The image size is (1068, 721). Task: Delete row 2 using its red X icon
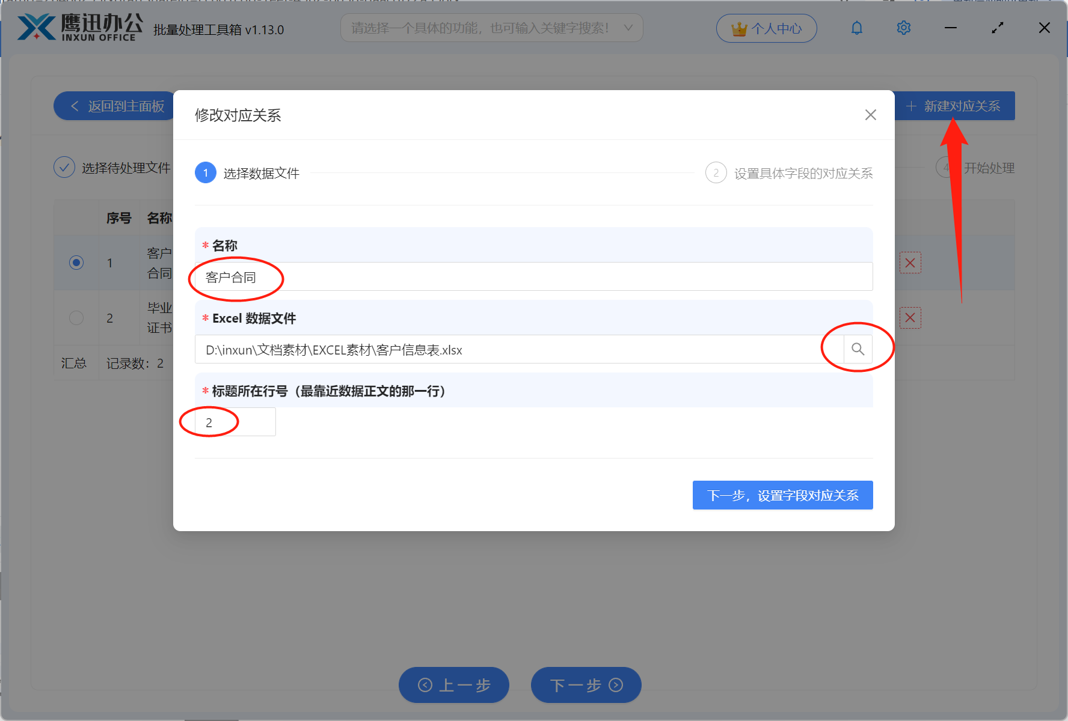click(910, 318)
